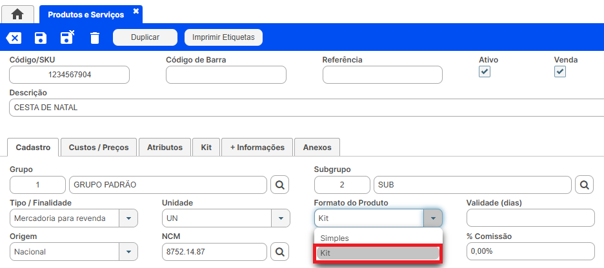Expand the Origem dropdown arrow

coord(128,252)
